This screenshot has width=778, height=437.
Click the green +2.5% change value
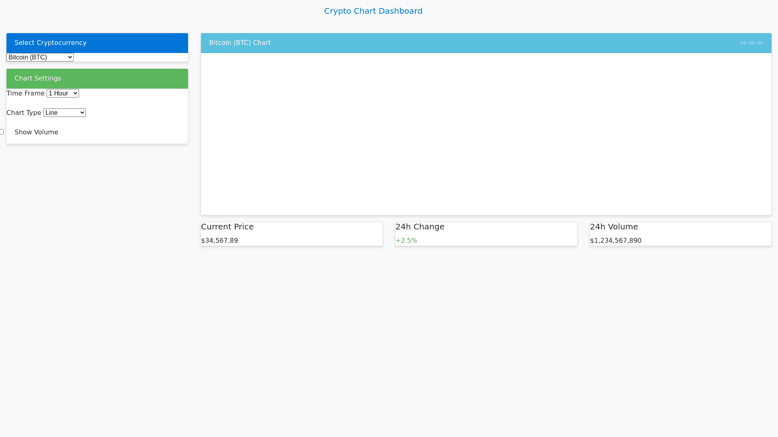click(x=406, y=241)
